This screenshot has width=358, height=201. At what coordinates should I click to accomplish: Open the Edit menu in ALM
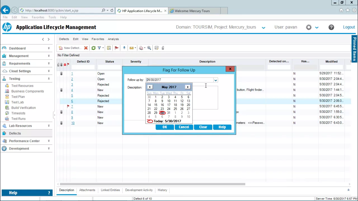[76, 39]
